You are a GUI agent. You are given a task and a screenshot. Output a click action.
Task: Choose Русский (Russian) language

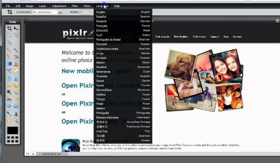pyautogui.click(x=123, y=44)
